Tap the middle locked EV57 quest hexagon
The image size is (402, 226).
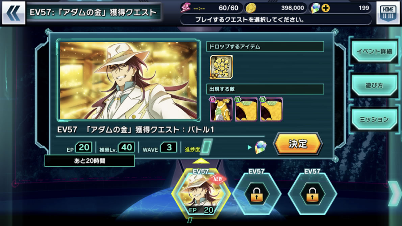point(257,194)
